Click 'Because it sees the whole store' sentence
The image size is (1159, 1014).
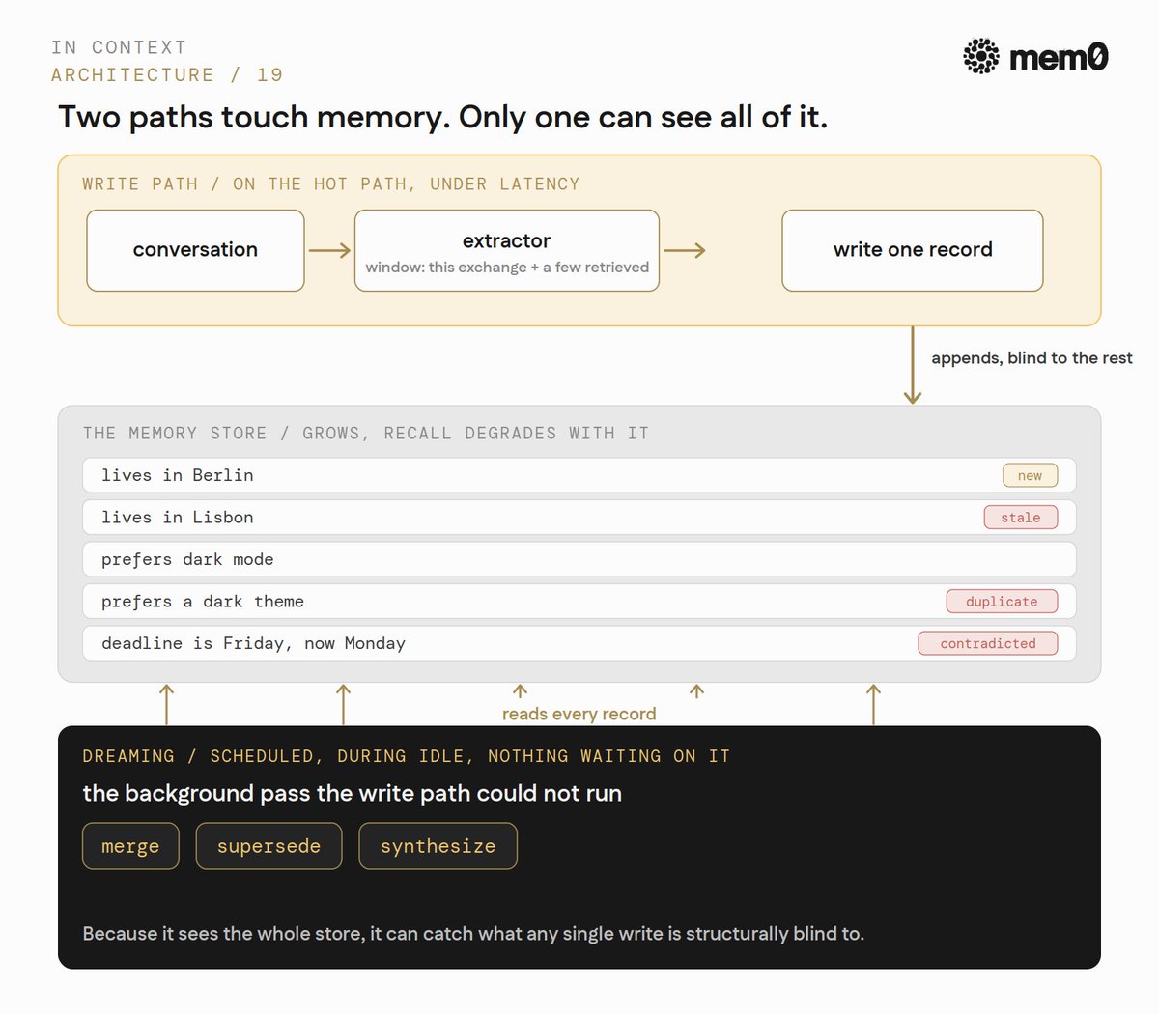coord(473,934)
